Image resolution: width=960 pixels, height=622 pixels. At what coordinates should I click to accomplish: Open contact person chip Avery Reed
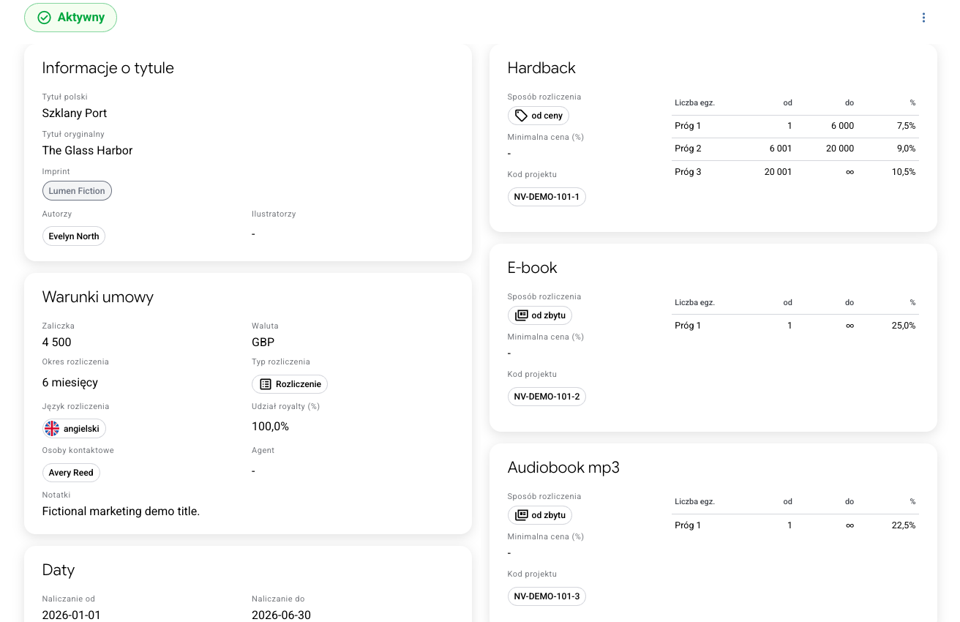click(71, 473)
